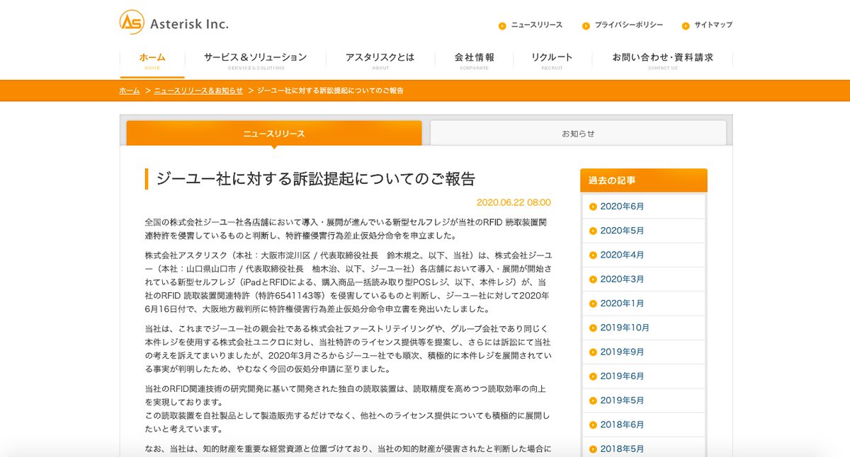Click orange bullet icon beside サイトマップ
Image resolution: width=850 pixels, height=457 pixels.
[686, 25]
